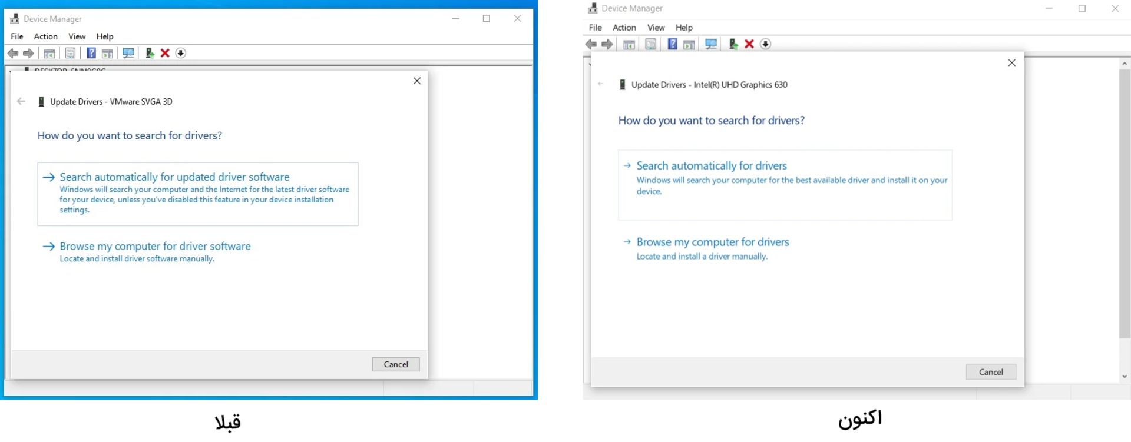The width and height of the screenshot is (1131, 442).
Task: Click Disable device down-arrow icon in left window
Action: pyautogui.click(x=181, y=54)
